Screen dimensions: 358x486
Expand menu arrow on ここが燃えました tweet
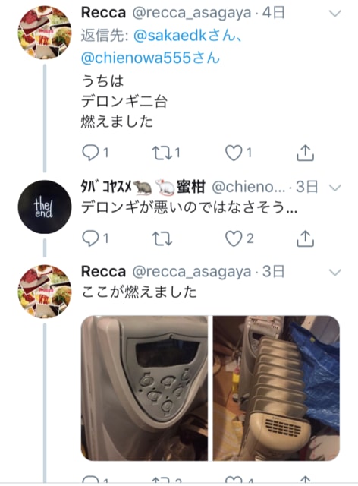pyautogui.click(x=334, y=272)
